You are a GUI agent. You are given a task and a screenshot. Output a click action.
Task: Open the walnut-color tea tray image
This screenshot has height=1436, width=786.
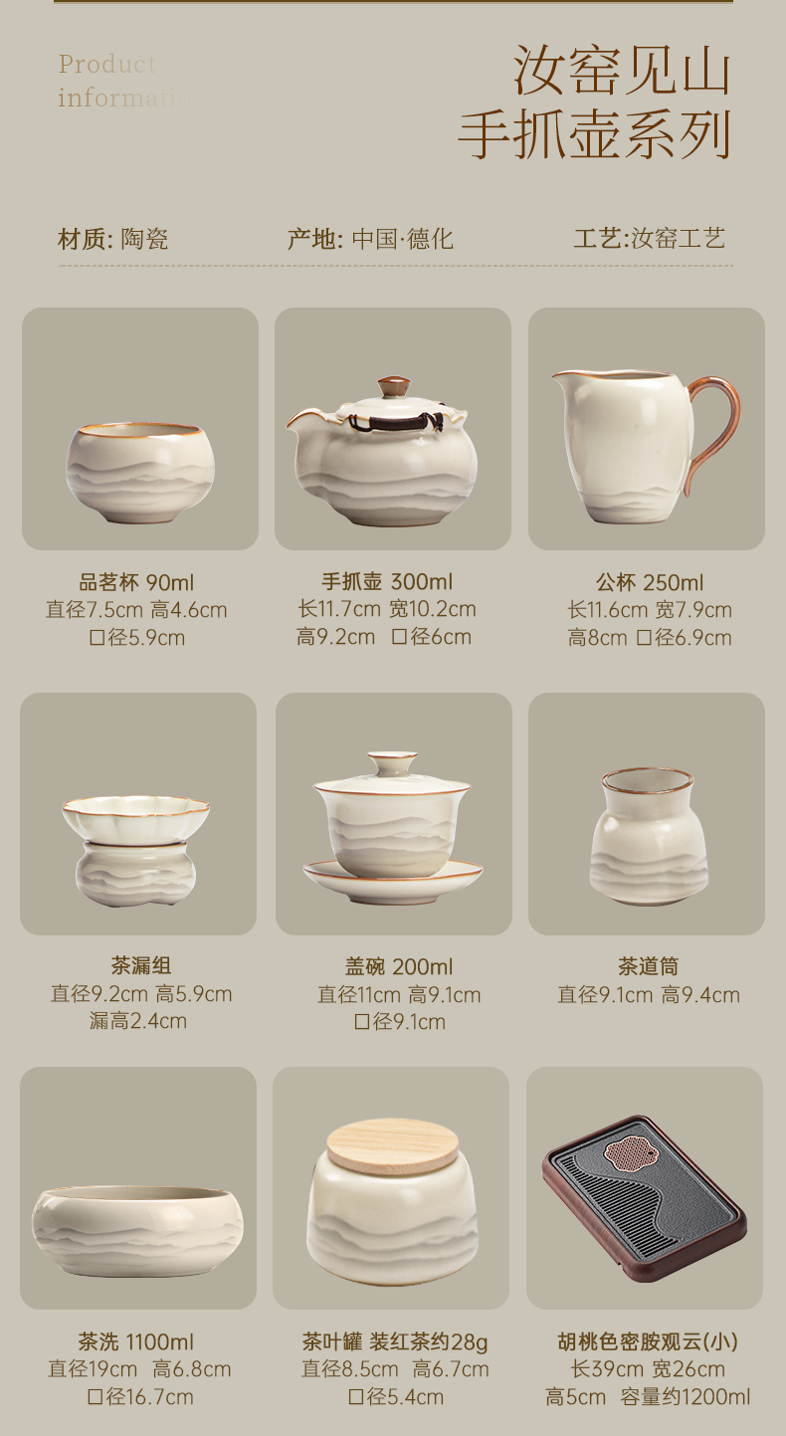pos(645,1188)
